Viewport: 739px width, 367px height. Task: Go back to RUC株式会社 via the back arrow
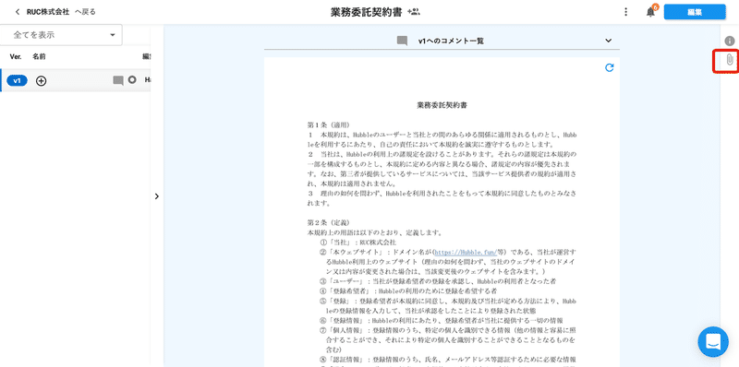click(18, 12)
